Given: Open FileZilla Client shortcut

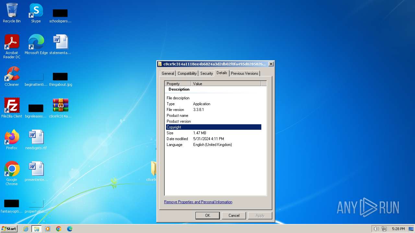Looking at the screenshot, I should tap(12, 108).
